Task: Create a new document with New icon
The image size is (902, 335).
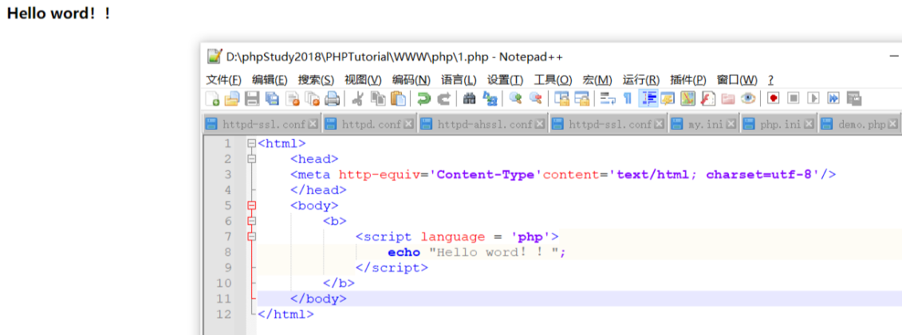Action: 212,99
